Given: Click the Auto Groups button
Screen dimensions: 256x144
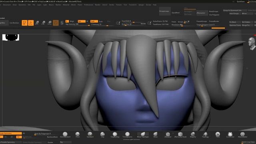Looking at the screenshot, I should pos(235,13).
